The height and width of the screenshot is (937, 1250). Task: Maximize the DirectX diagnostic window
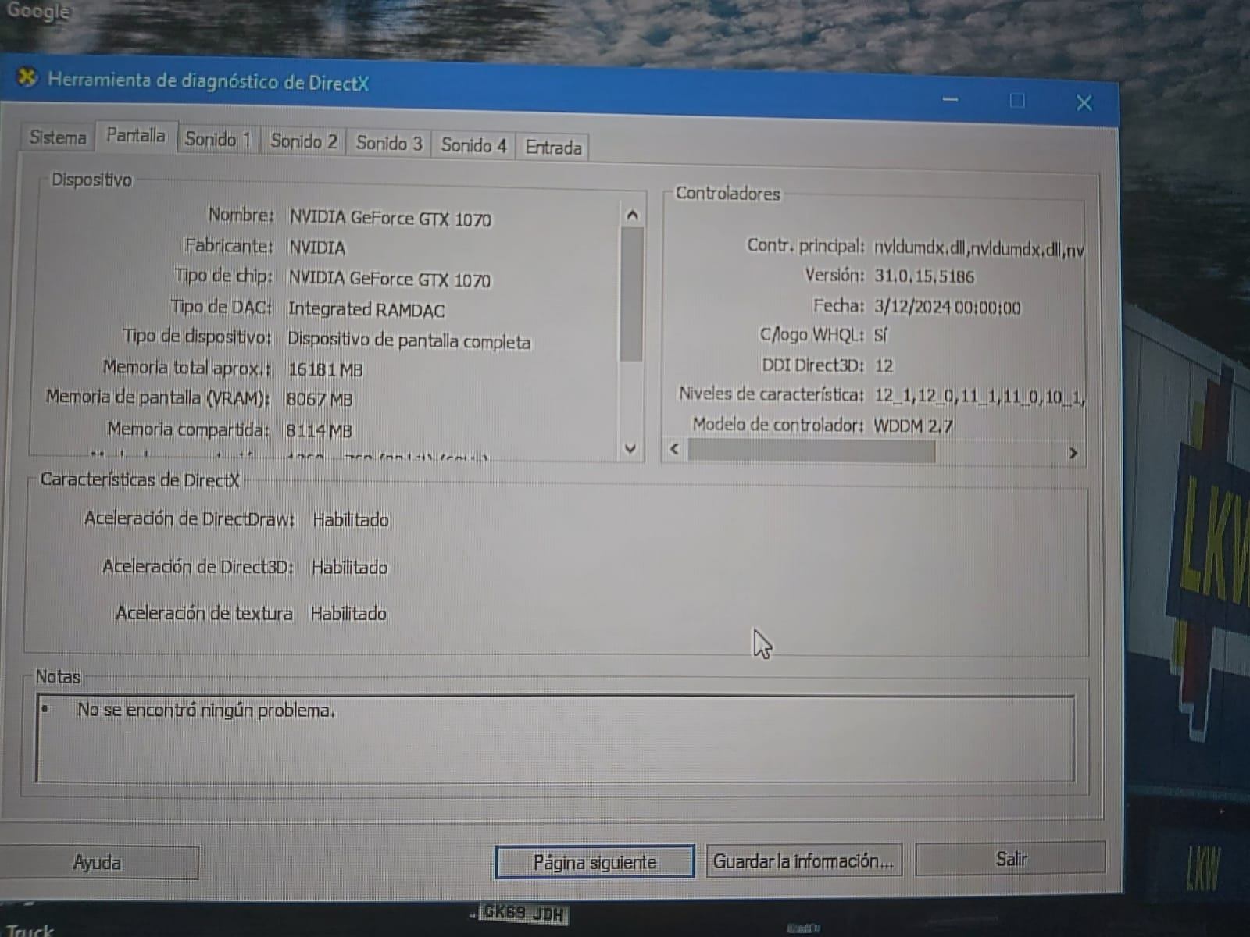coord(1017,101)
